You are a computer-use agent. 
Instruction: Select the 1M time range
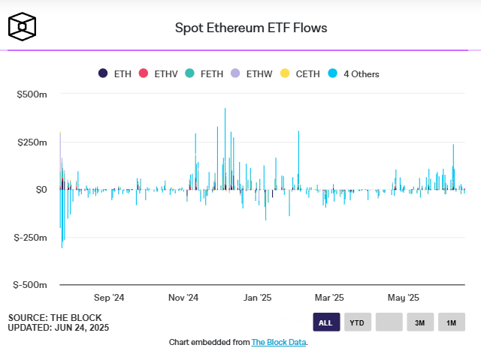tap(452, 322)
